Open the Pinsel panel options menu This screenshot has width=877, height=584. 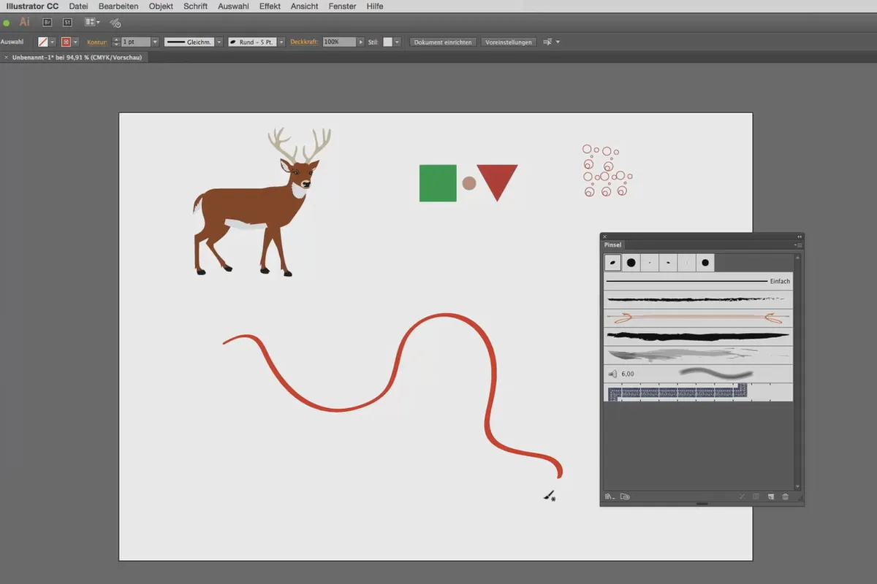[799, 245]
